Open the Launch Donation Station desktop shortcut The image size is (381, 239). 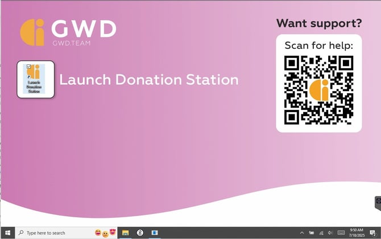(34, 79)
